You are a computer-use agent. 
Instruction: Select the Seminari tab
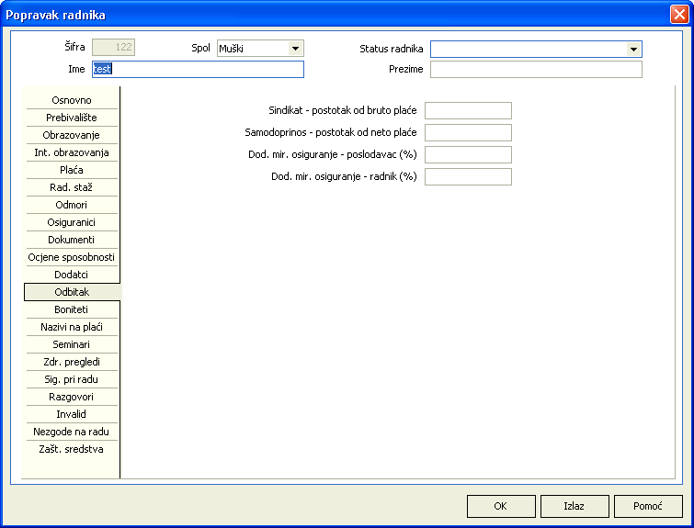point(71,344)
